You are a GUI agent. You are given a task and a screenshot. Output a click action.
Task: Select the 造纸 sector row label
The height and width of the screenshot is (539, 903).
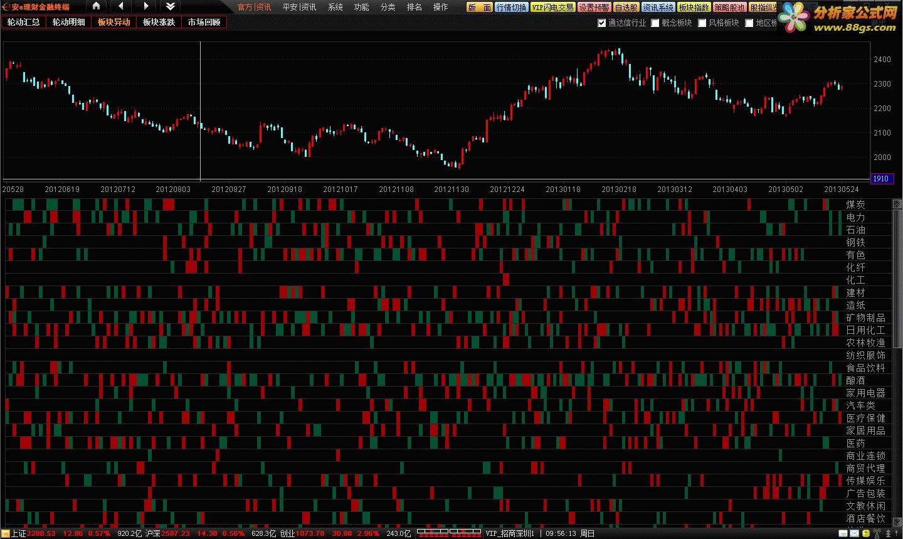(855, 305)
